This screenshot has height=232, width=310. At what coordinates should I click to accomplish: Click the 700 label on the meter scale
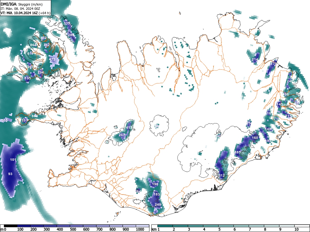[99, 230]
